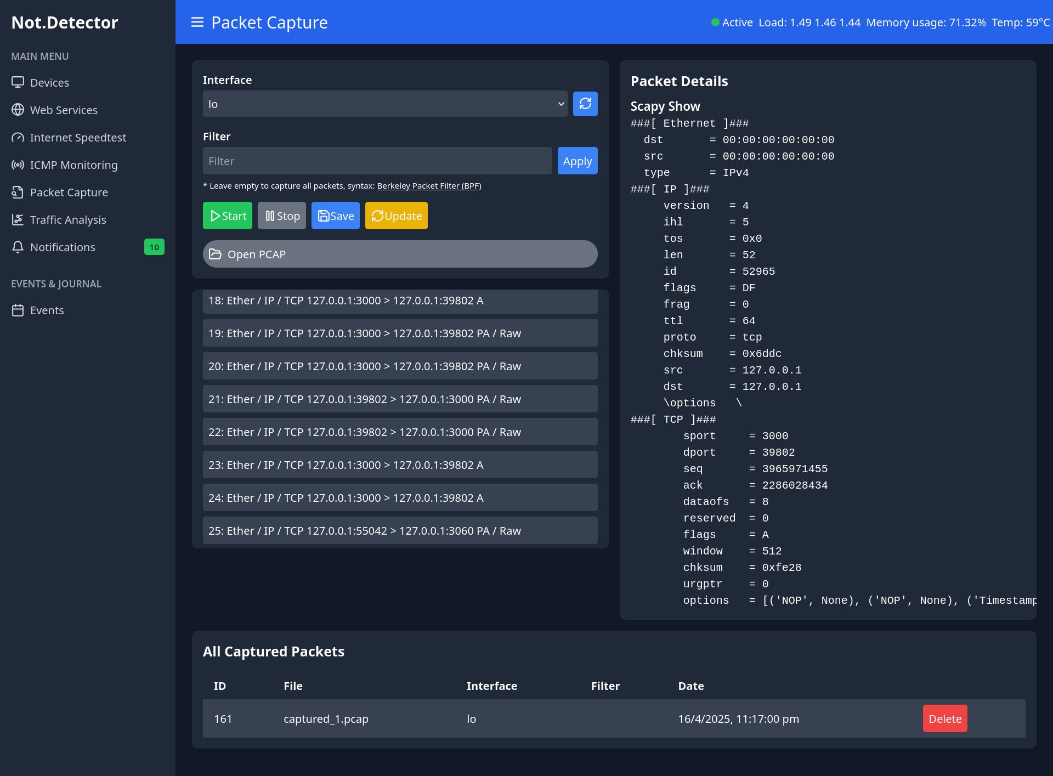Select packet 23 in the list
Screen dimensions: 1053x776
tap(400, 465)
